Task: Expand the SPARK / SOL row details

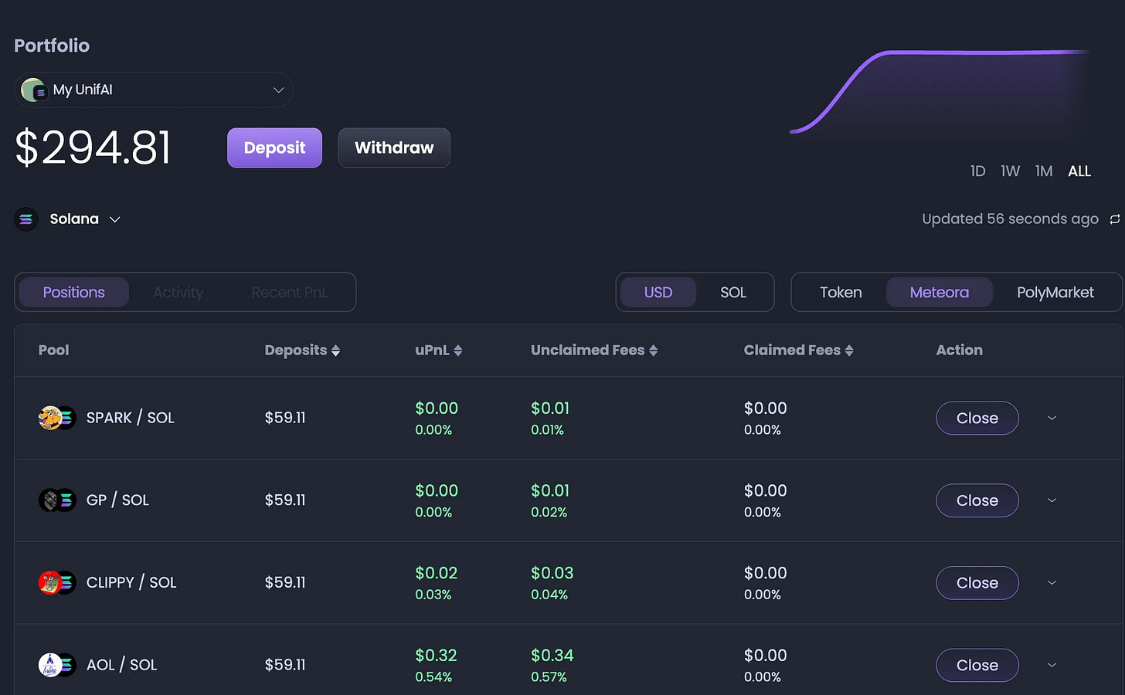Action: click(1052, 418)
